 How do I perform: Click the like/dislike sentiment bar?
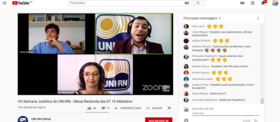(98, 112)
